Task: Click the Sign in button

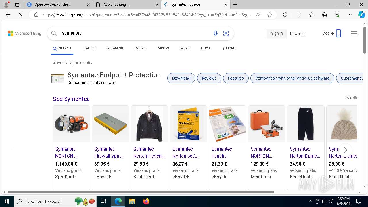Action: (x=277, y=33)
